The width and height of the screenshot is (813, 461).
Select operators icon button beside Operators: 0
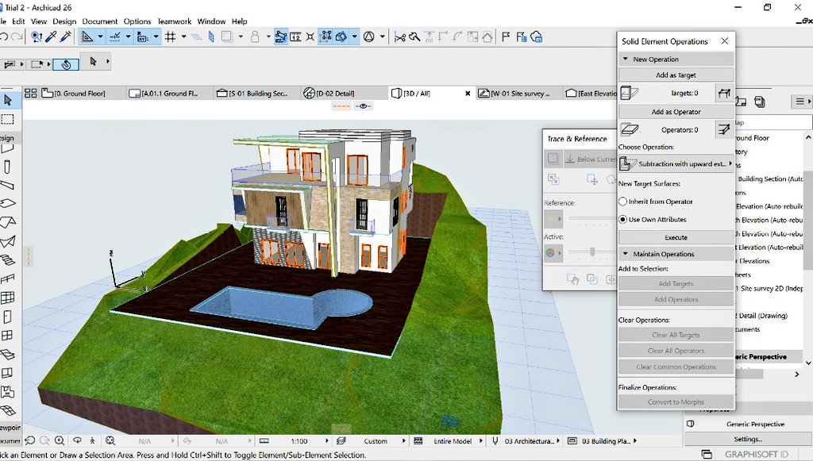pyautogui.click(x=724, y=129)
